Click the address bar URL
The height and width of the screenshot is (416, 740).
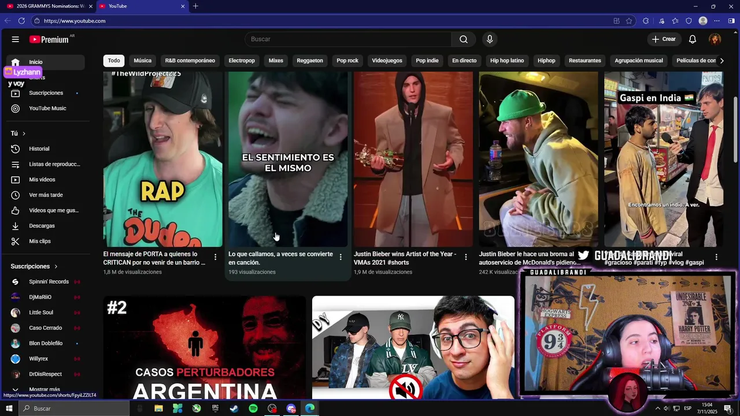[x=75, y=21]
